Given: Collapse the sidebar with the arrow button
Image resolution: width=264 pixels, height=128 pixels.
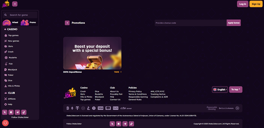Looking at the screenshot, I should [15, 4].
